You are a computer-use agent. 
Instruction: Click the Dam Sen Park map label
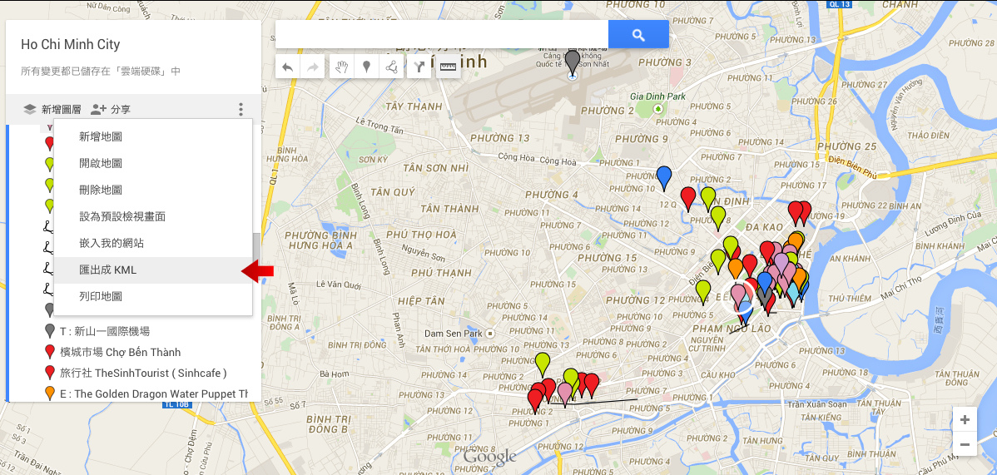point(454,334)
